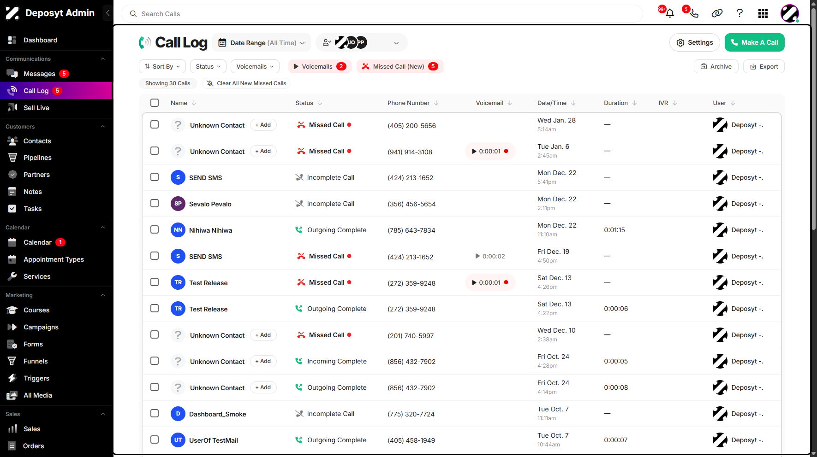Click the Triggers lightning icon in sidebar
This screenshot has height=457, width=817.
[12, 378]
